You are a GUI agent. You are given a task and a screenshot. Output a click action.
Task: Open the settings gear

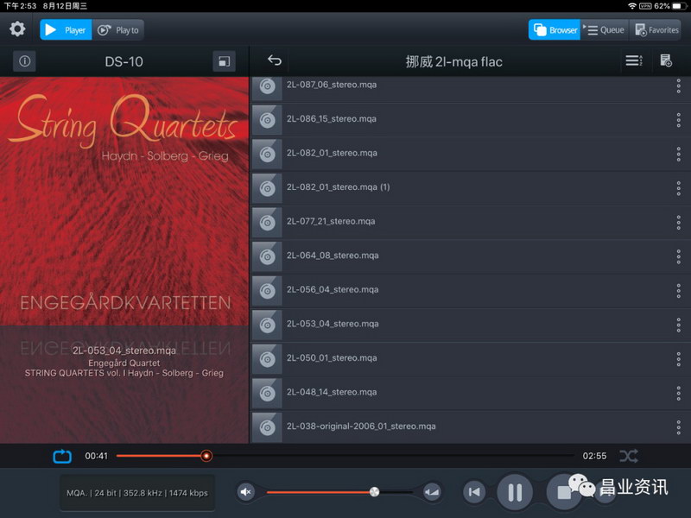[17, 29]
